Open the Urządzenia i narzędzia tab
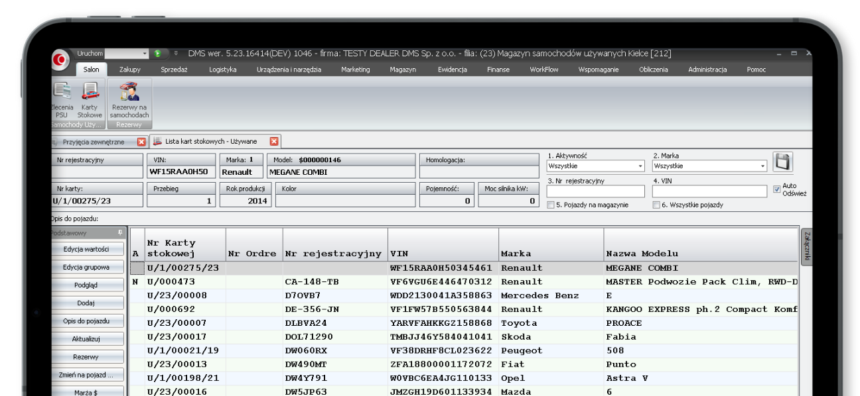The width and height of the screenshot is (860, 396). point(289,70)
